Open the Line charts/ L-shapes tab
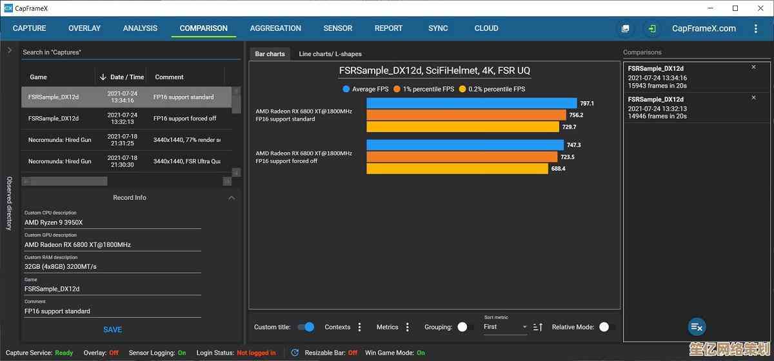 click(x=330, y=54)
